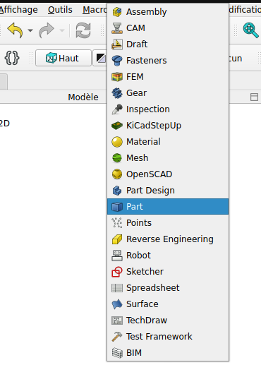The height and width of the screenshot is (377, 261).
Task: Select the Test Framework workbench
Action: click(x=168, y=336)
